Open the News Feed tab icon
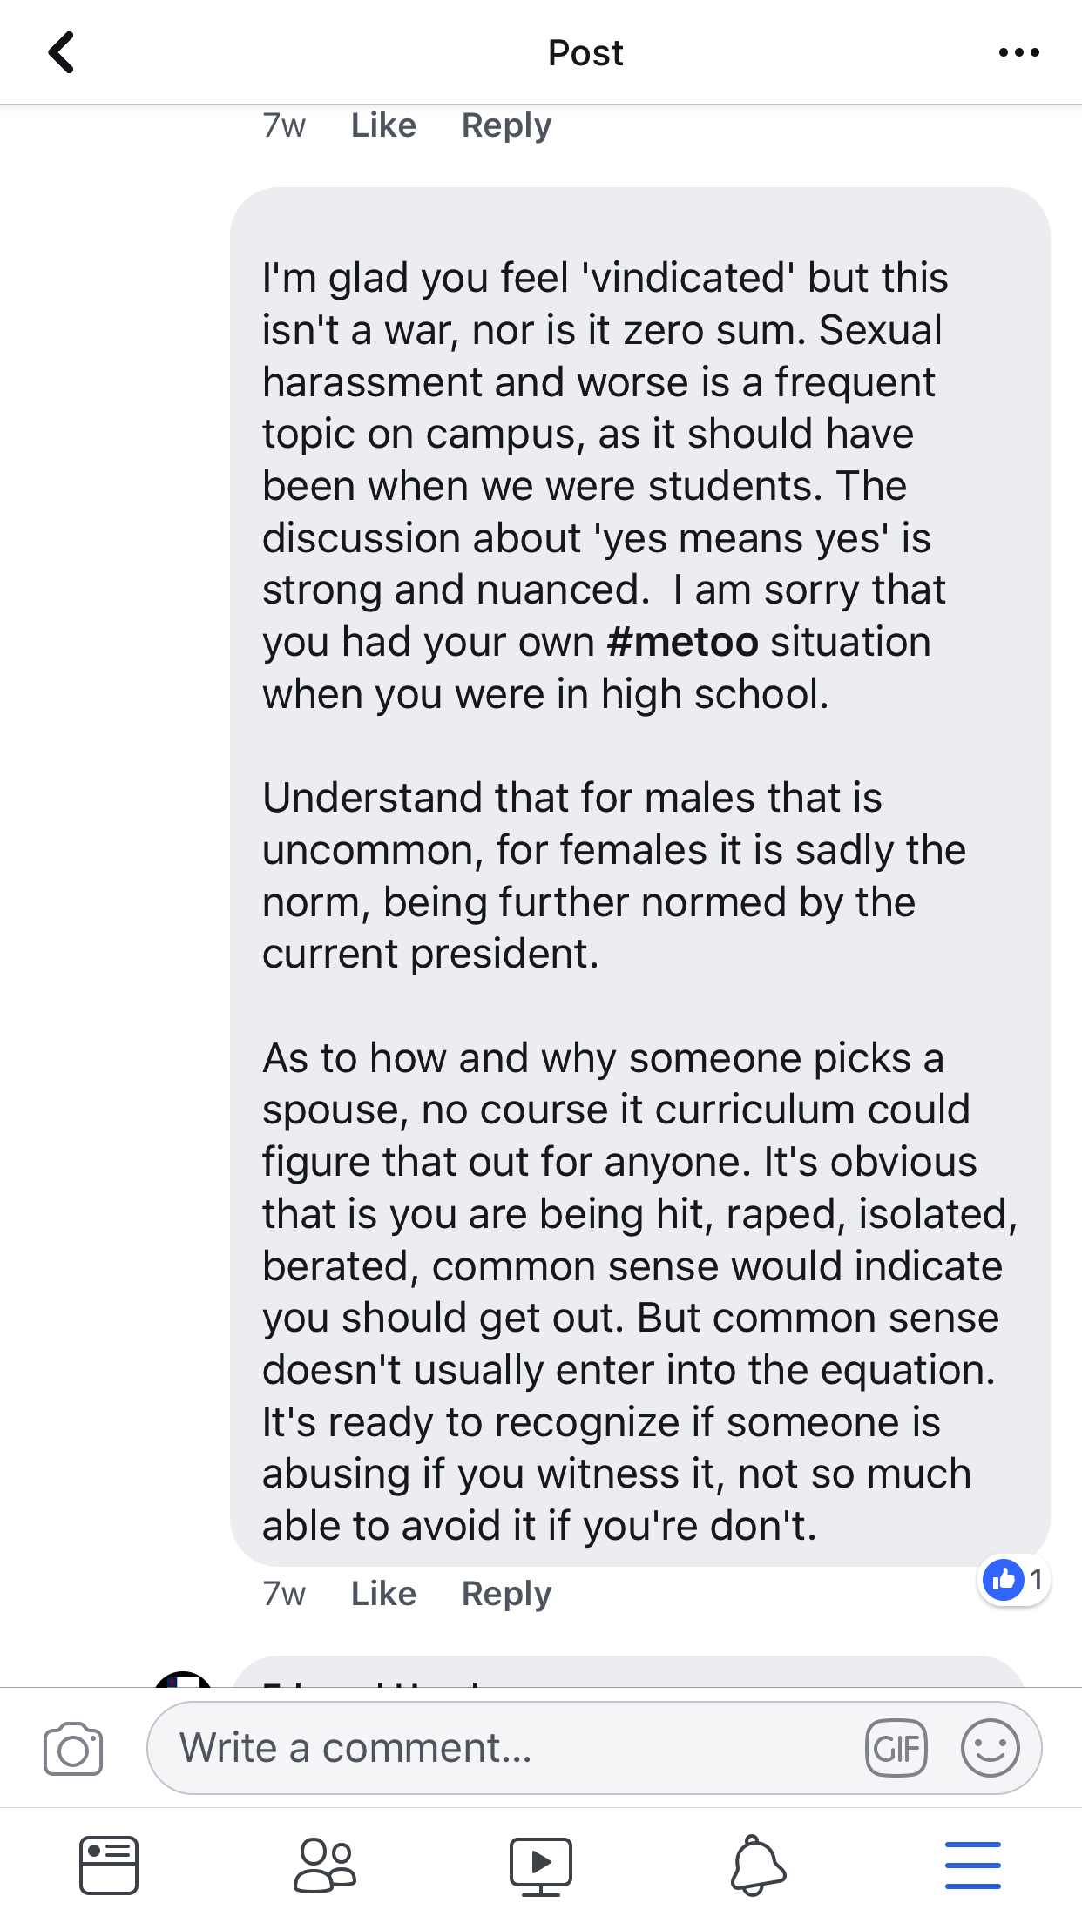The width and height of the screenshot is (1082, 1923). [x=109, y=1866]
